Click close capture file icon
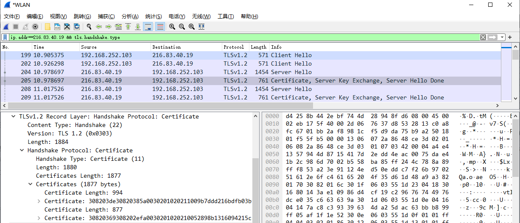This screenshot has height=223, width=520. [x=67, y=27]
